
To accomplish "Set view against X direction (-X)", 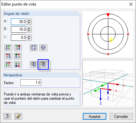I will [x=18, y=48].
